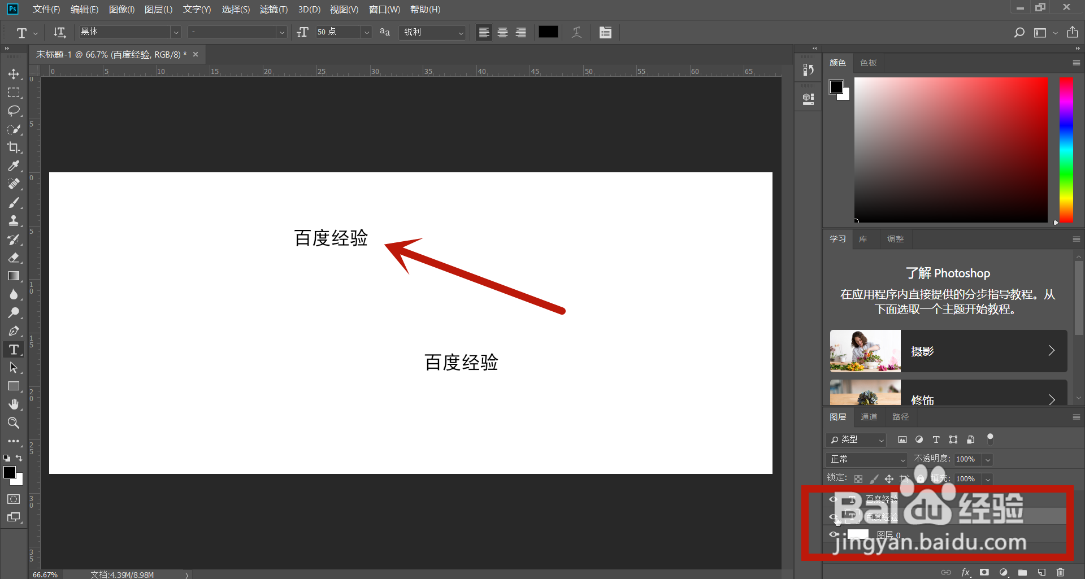
Task: Toggle shape layer filter
Action: pyautogui.click(x=953, y=439)
